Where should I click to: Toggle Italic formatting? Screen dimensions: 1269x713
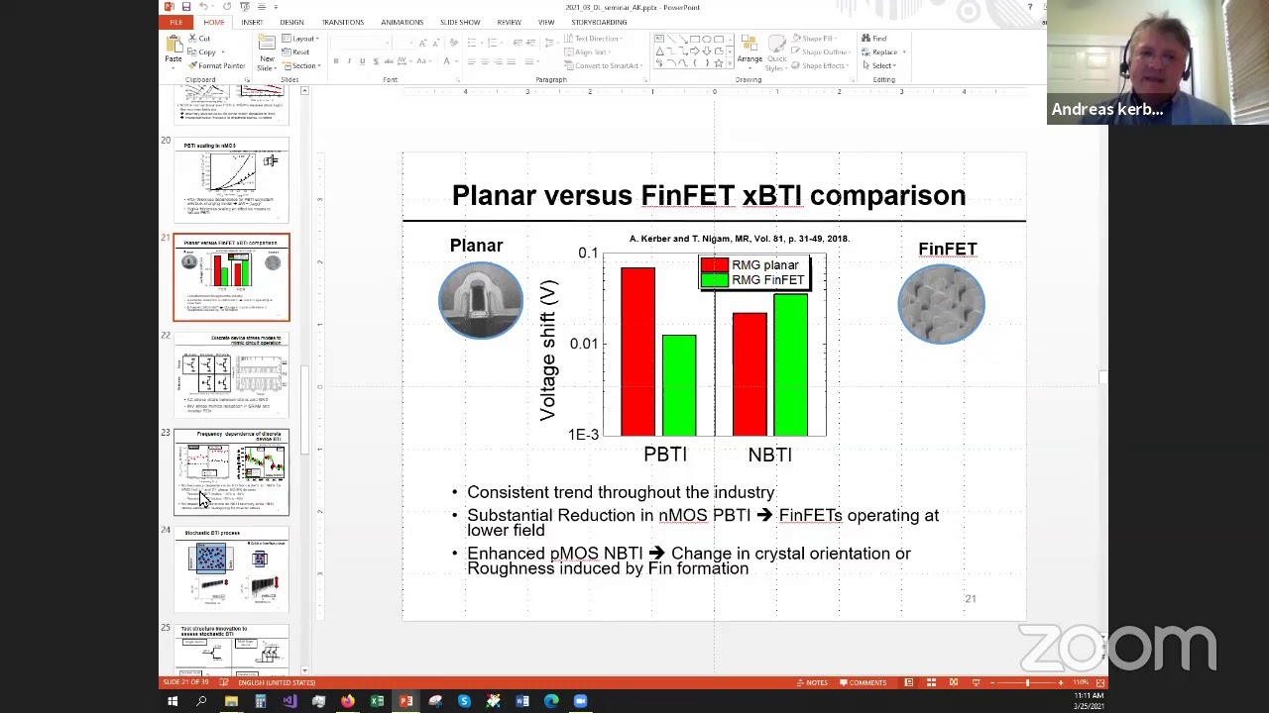pos(348,61)
